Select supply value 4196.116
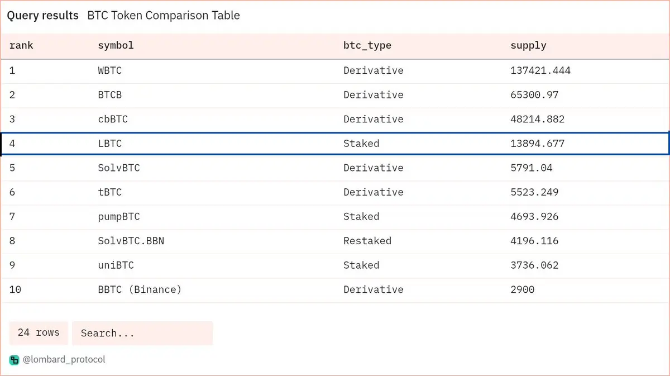 (534, 241)
